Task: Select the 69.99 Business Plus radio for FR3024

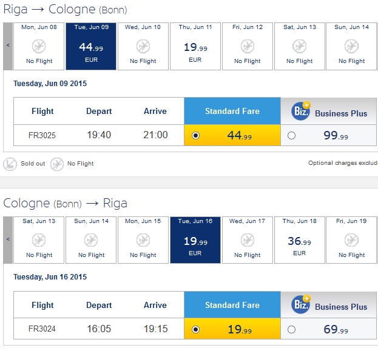Action: (291, 329)
